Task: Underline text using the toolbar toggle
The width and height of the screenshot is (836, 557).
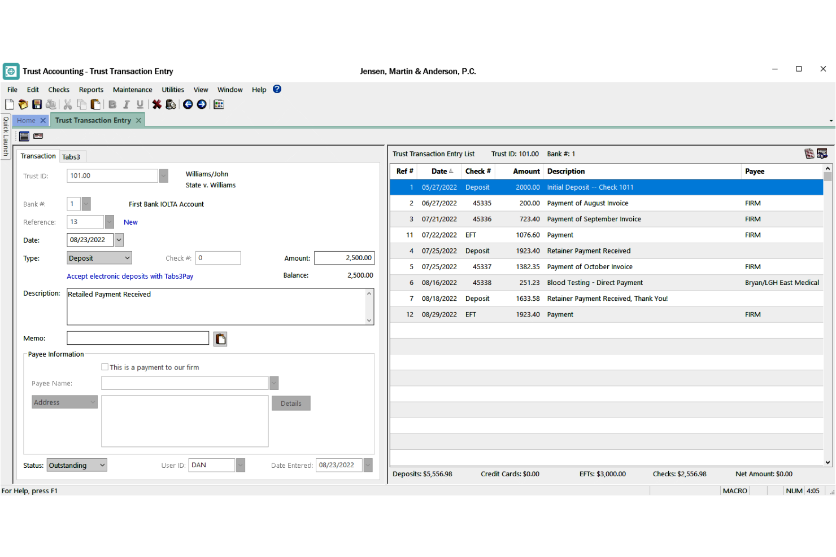Action: click(x=140, y=104)
